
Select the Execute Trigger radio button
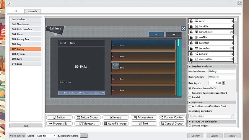pos(190,125)
